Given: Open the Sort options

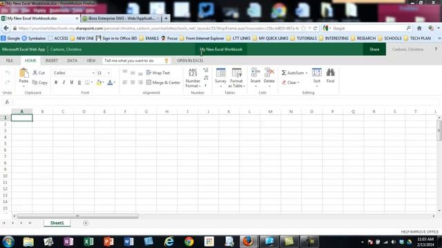Looking at the screenshot, I should click(x=316, y=77).
